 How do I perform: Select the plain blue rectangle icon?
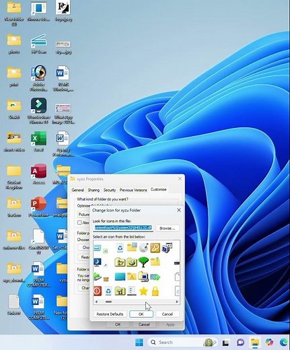pyautogui.click(x=120, y=277)
